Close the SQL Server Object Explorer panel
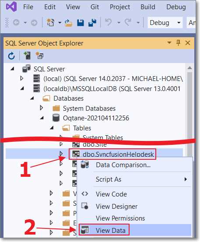 point(188,43)
